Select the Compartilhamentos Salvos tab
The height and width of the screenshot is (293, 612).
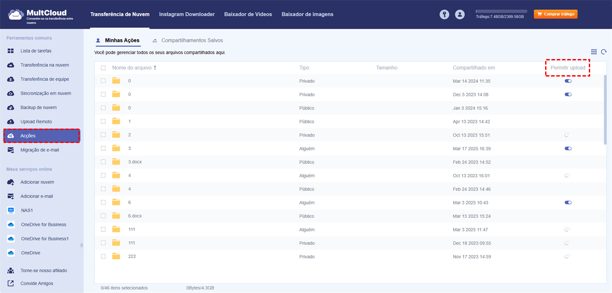pos(188,40)
